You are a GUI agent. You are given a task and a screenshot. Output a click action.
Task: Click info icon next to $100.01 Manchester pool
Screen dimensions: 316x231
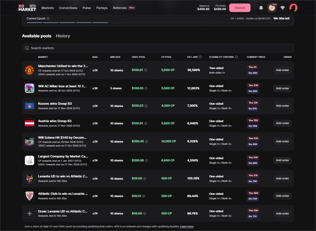pos(146,70)
